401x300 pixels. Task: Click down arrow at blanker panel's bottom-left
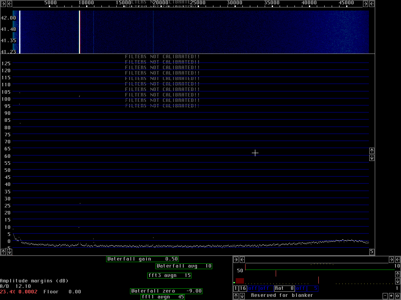(x=242, y=296)
